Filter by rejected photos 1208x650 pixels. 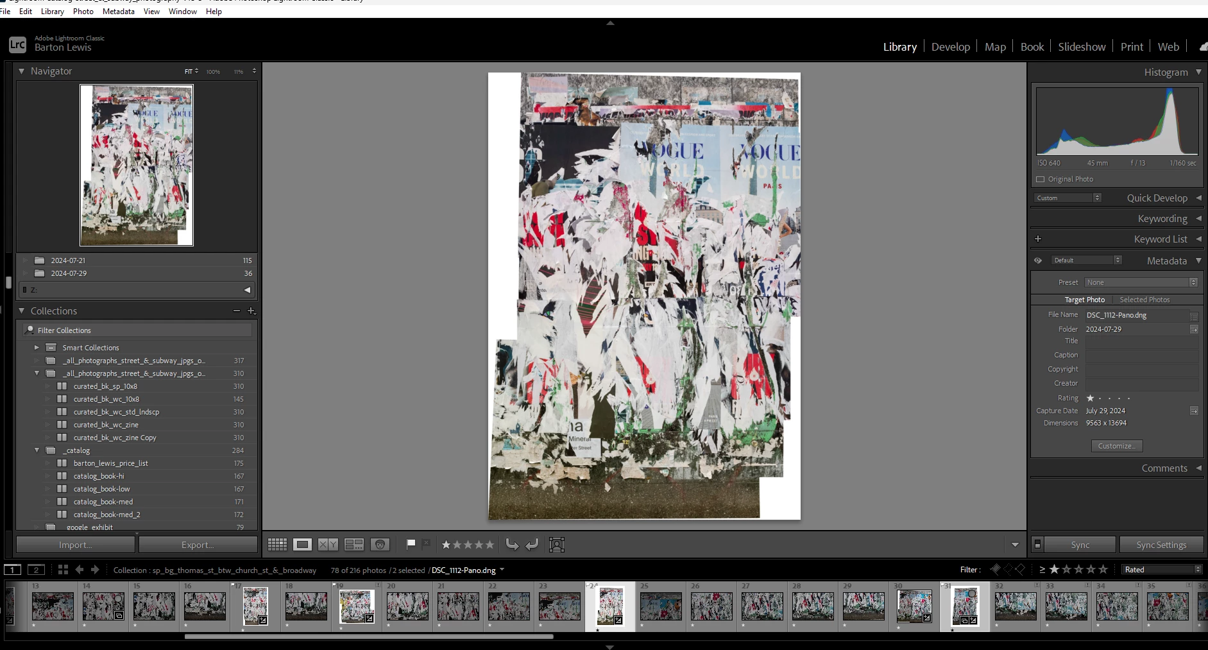coord(1020,569)
